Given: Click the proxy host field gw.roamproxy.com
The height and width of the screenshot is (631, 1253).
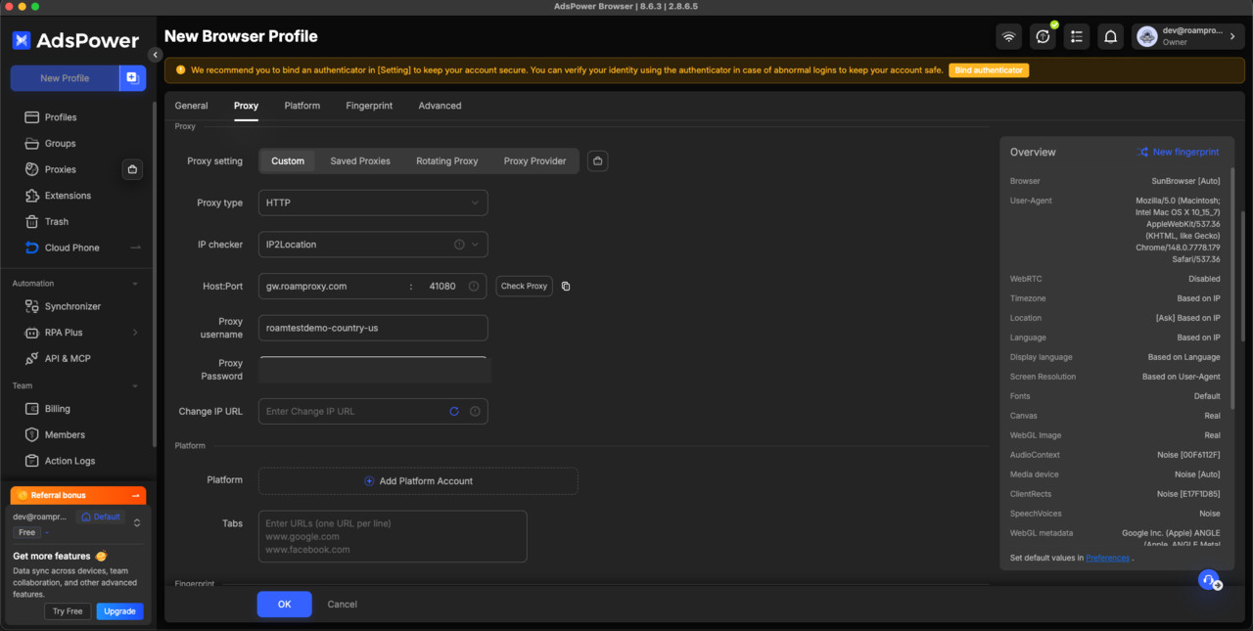Looking at the screenshot, I should coord(333,287).
